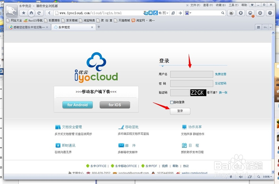This screenshot has height=184, width=279.
Task: Show the page QR code icon
Action: coord(164,13)
